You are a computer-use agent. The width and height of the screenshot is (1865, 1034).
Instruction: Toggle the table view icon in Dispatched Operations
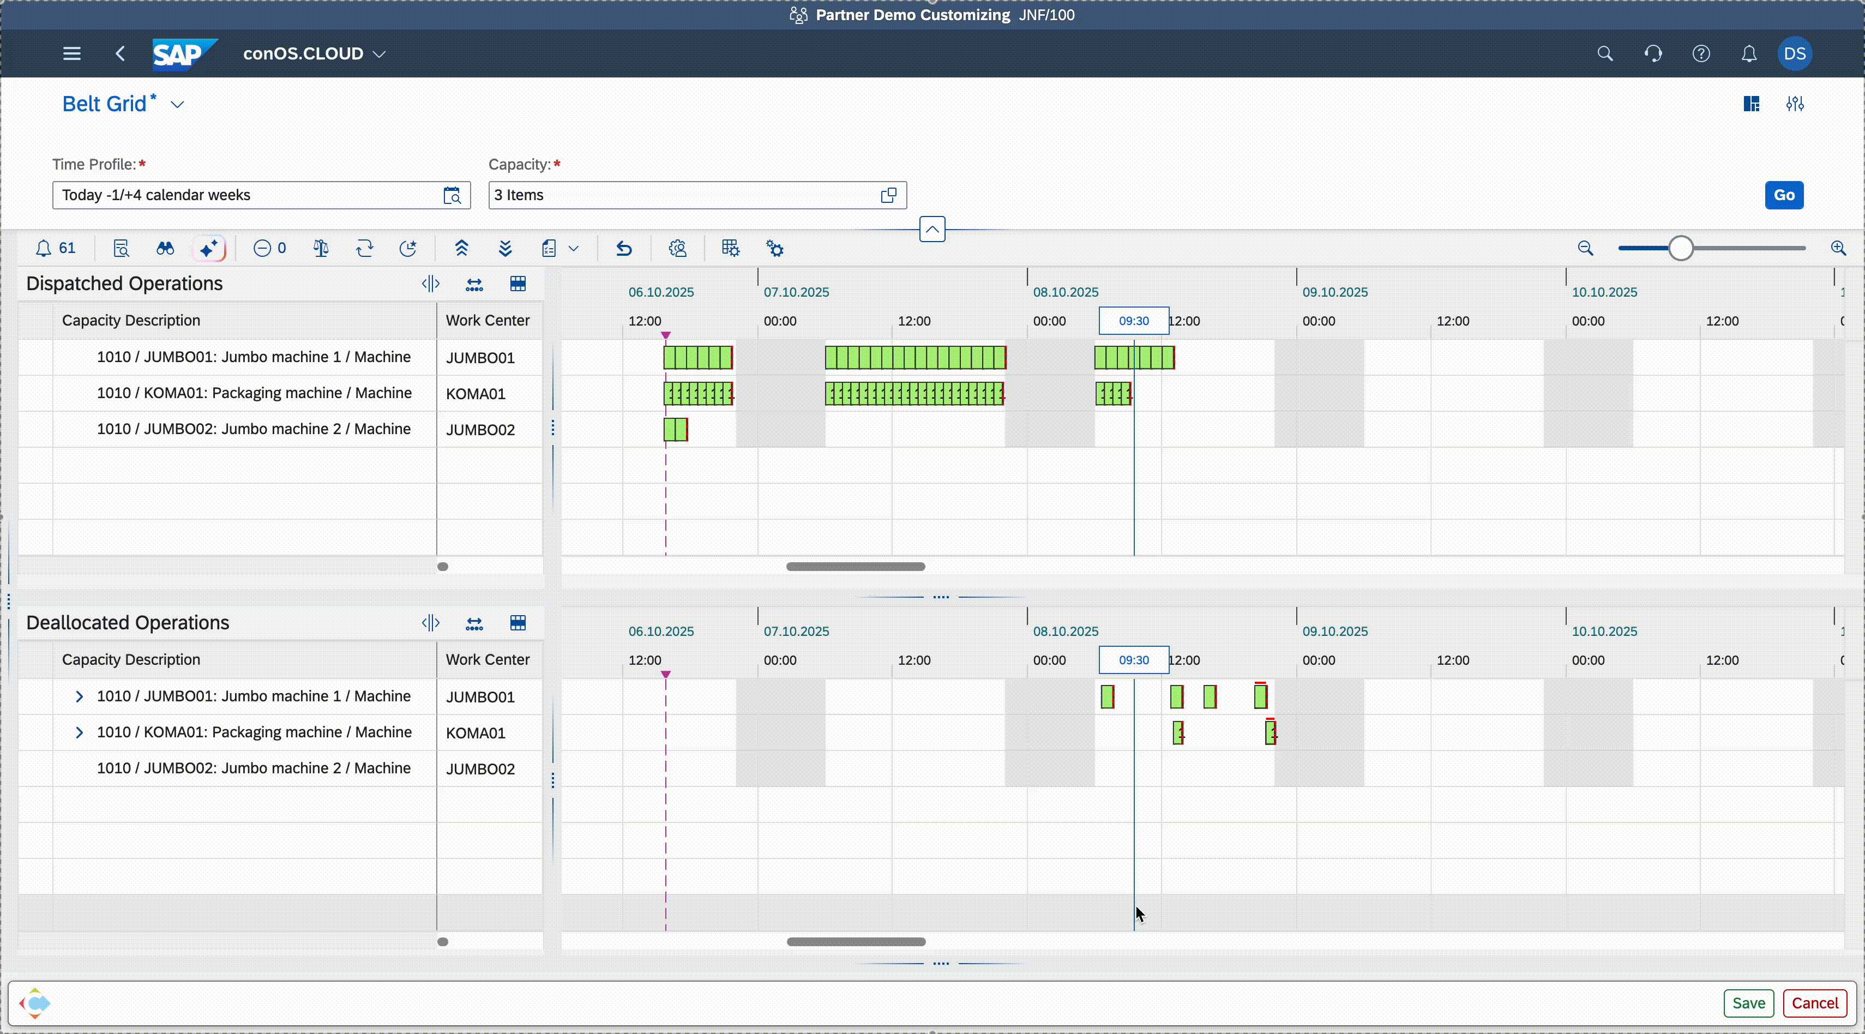(x=518, y=284)
